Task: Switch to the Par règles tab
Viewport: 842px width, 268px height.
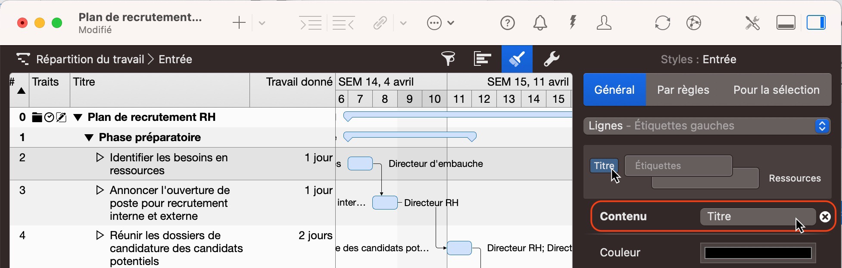Action: [683, 90]
